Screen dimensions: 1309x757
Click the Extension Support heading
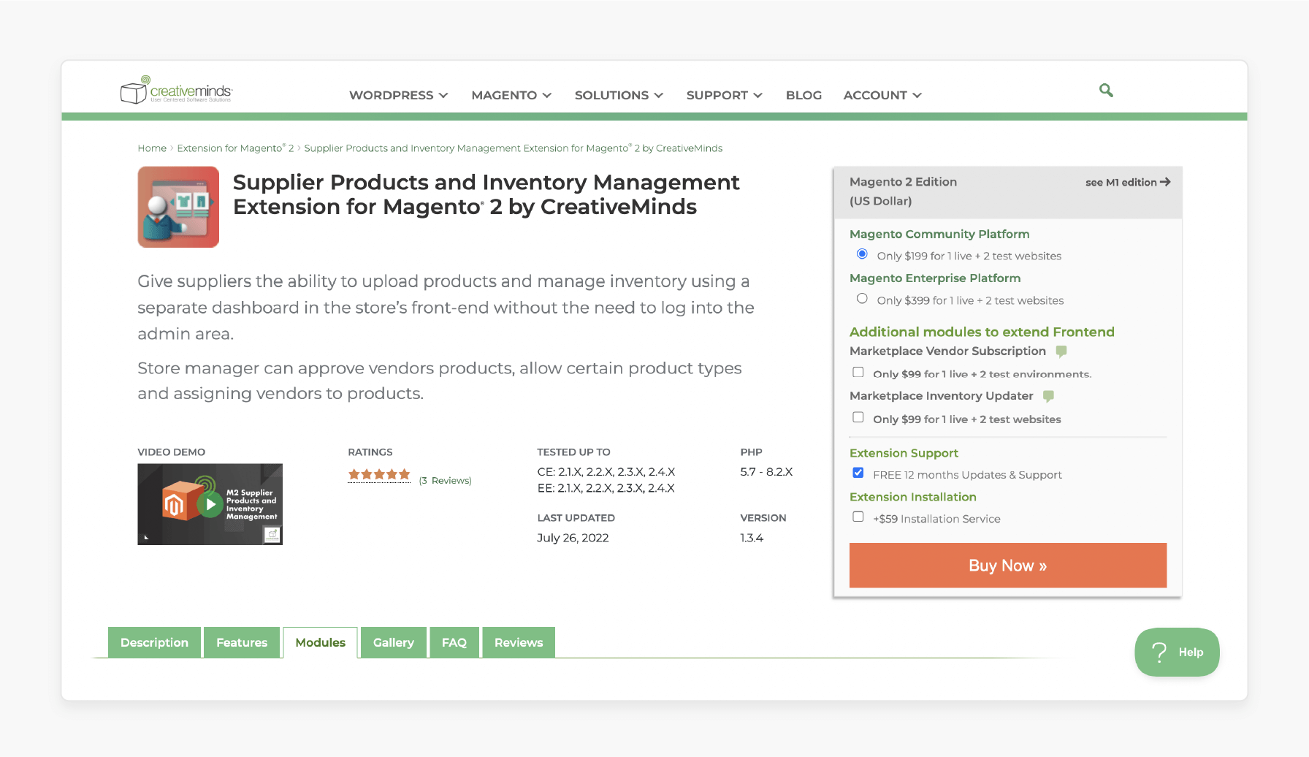904,453
